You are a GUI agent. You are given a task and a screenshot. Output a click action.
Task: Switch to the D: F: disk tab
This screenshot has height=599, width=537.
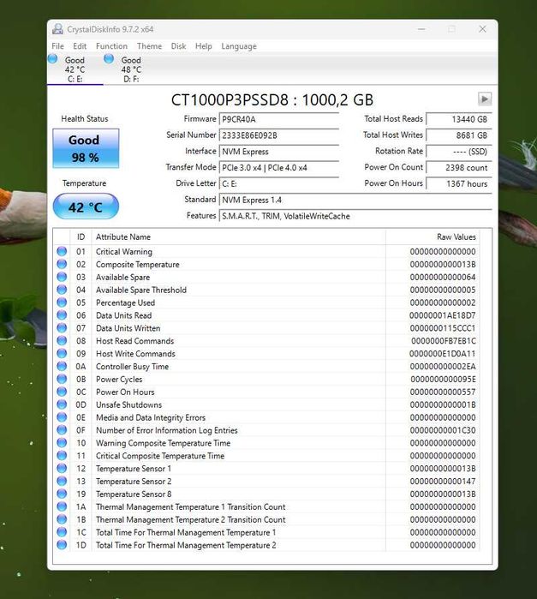(131, 69)
